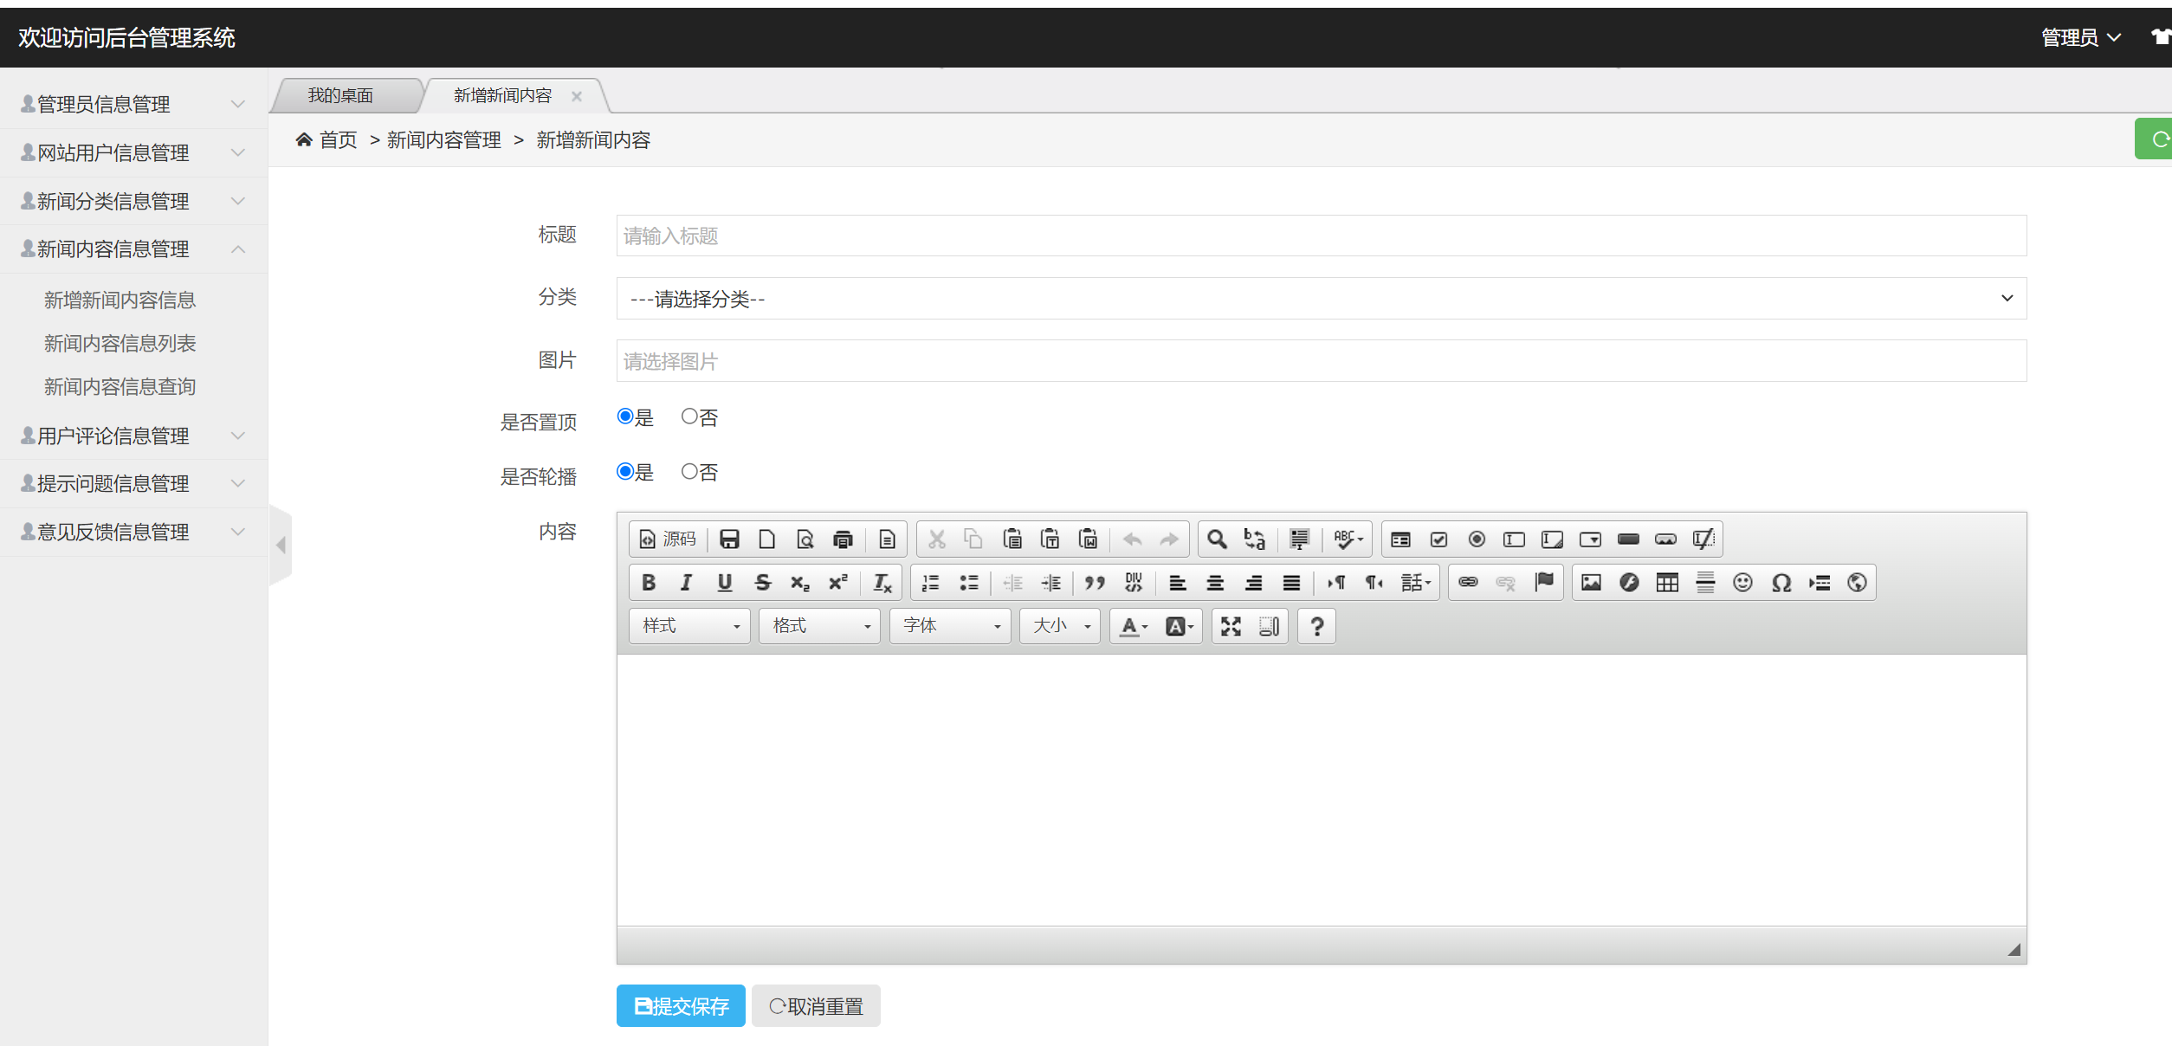Insert a Radio Button form element icon
Viewport: 2172px width, 1046px height.
1477,539
